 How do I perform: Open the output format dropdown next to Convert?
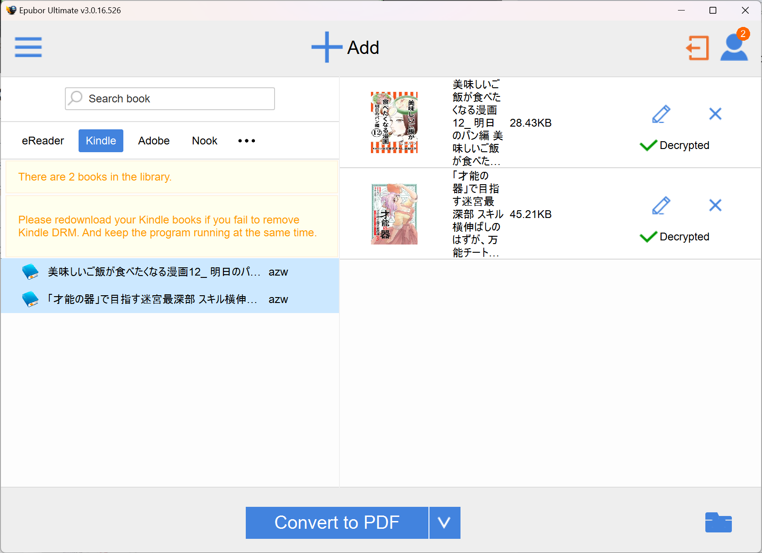click(444, 523)
